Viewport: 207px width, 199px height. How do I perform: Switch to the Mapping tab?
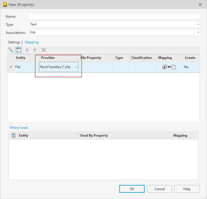point(32,42)
